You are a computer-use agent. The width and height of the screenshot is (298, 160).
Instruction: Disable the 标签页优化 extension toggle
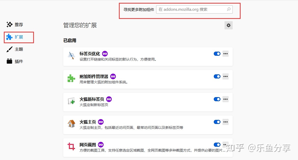[217, 54]
